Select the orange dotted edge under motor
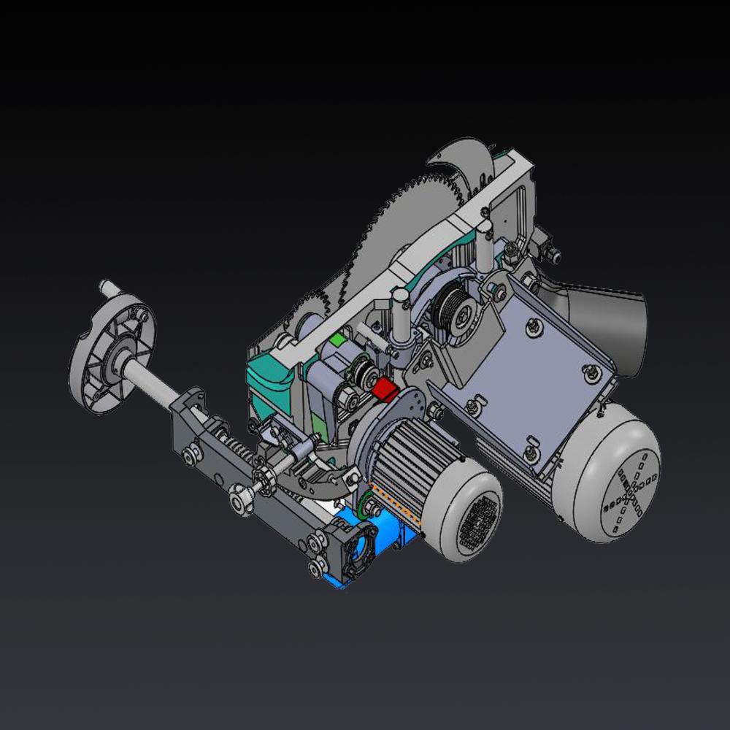 (x=398, y=504)
